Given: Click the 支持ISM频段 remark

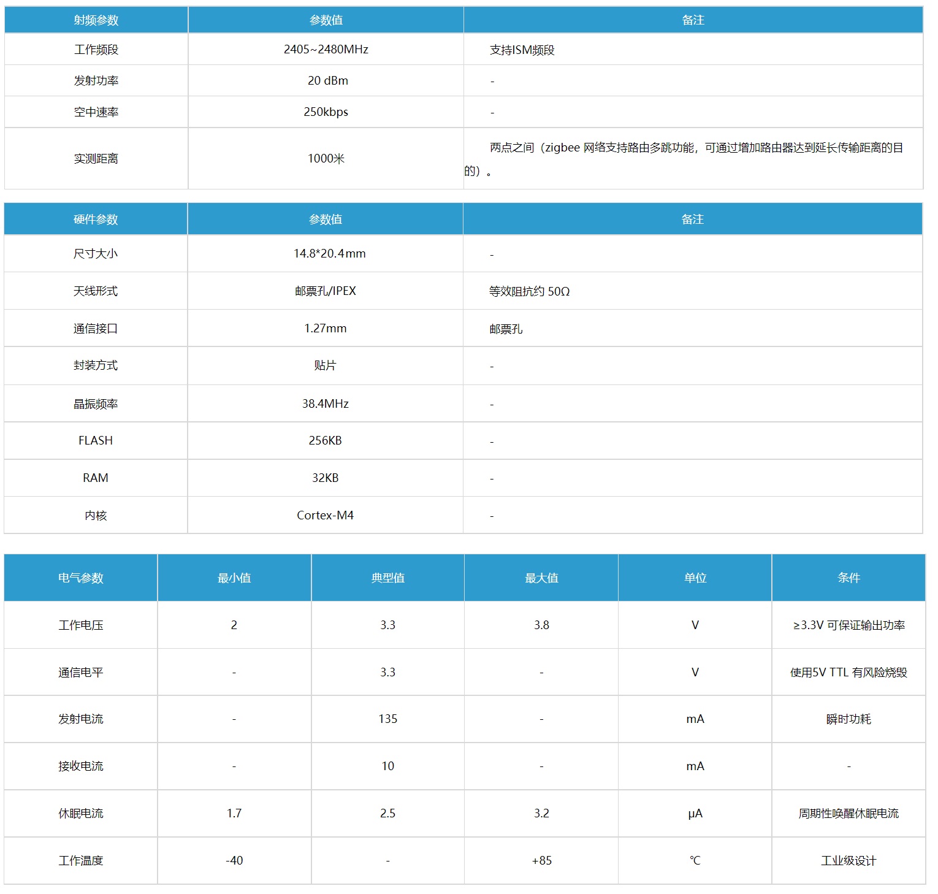Looking at the screenshot, I should tap(522, 50).
